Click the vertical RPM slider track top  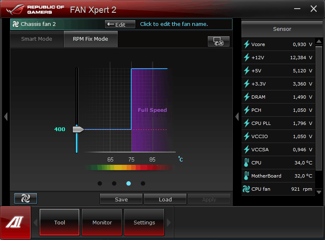tap(77, 69)
